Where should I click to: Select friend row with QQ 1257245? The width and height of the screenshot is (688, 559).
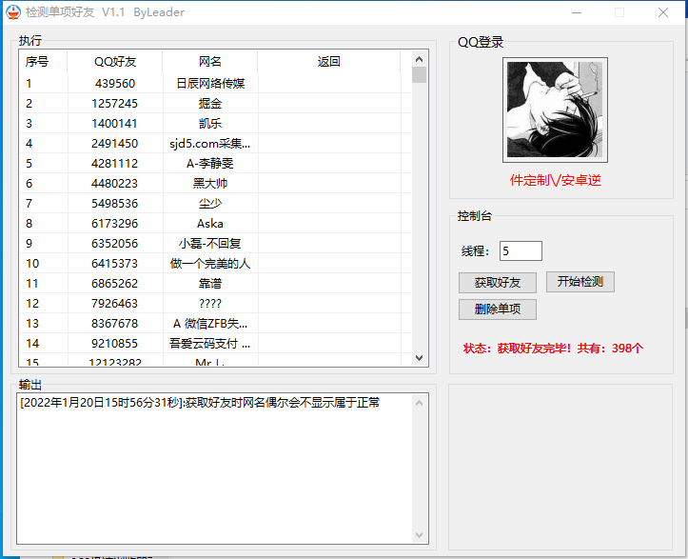[x=115, y=104]
